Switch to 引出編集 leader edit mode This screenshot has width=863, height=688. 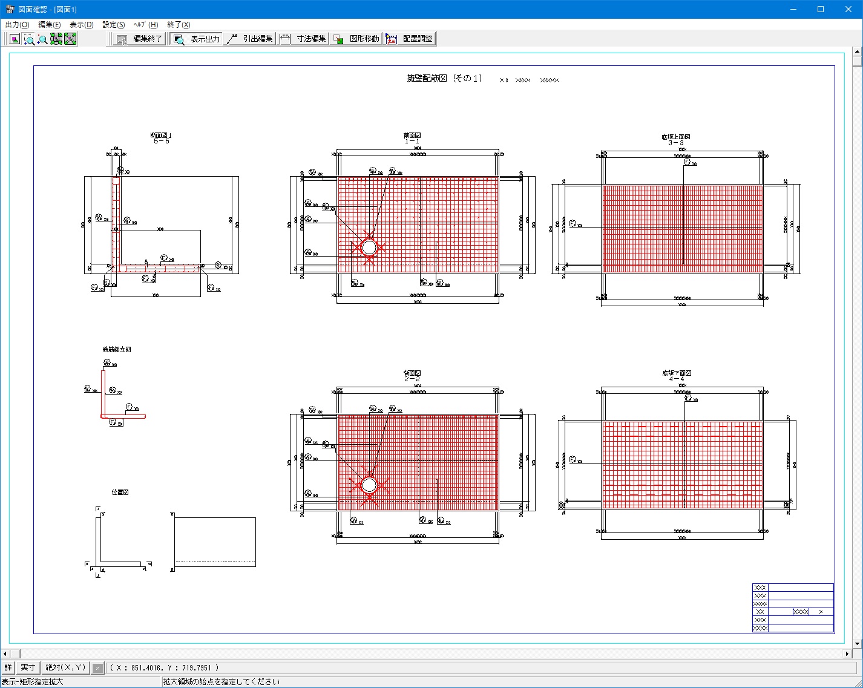(x=250, y=39)
